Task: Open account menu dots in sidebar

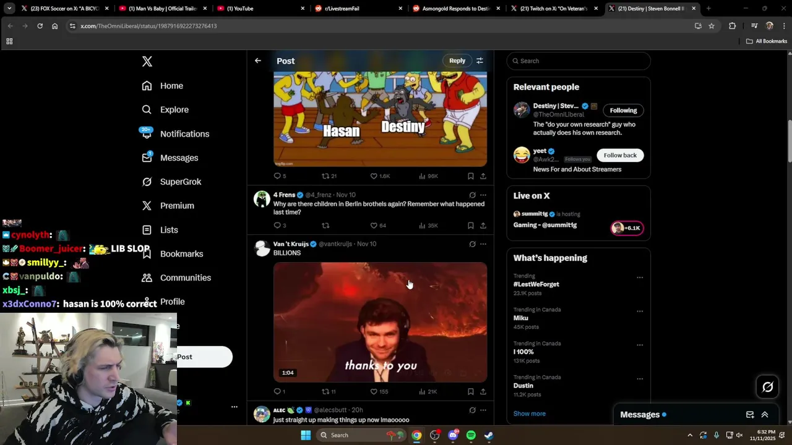Action: click(235, 407)
